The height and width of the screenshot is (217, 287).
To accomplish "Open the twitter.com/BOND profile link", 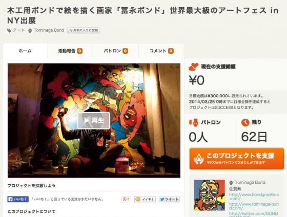I will point(254,214).
